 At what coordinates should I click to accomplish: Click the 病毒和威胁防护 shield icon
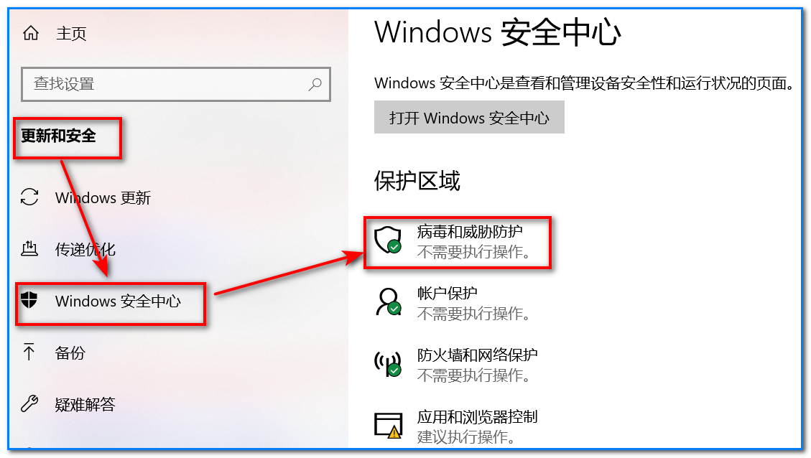coord(388,240)
